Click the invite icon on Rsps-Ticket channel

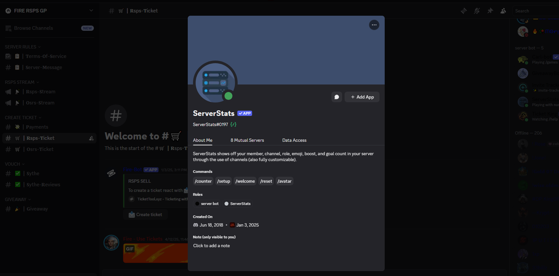coord(91,138)
